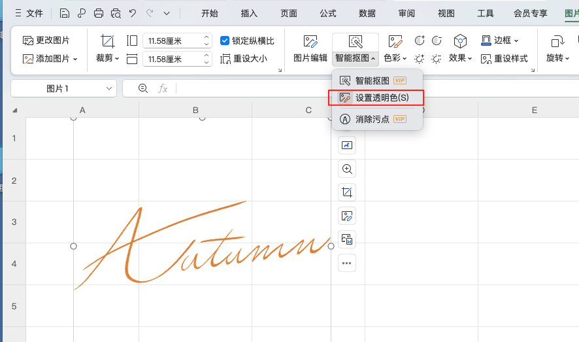Viewport: 579px width, 342px height.
Task: Click the 重设大小 button
Action: pos(244,59)
